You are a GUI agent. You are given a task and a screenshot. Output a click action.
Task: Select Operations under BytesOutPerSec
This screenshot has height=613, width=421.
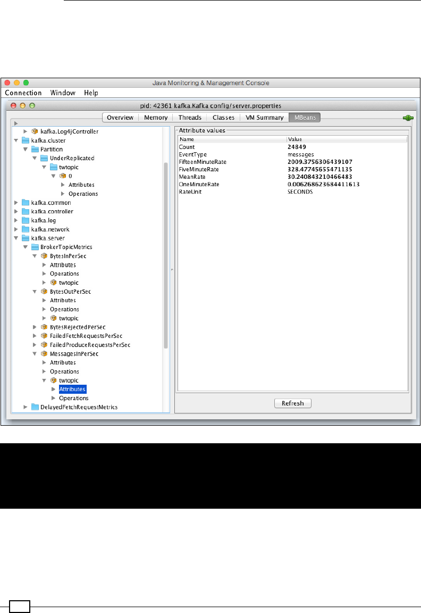(64, 310)
